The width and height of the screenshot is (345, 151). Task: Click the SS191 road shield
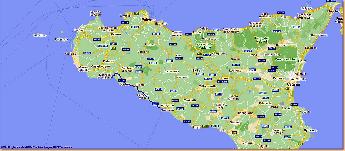(219, 94)
